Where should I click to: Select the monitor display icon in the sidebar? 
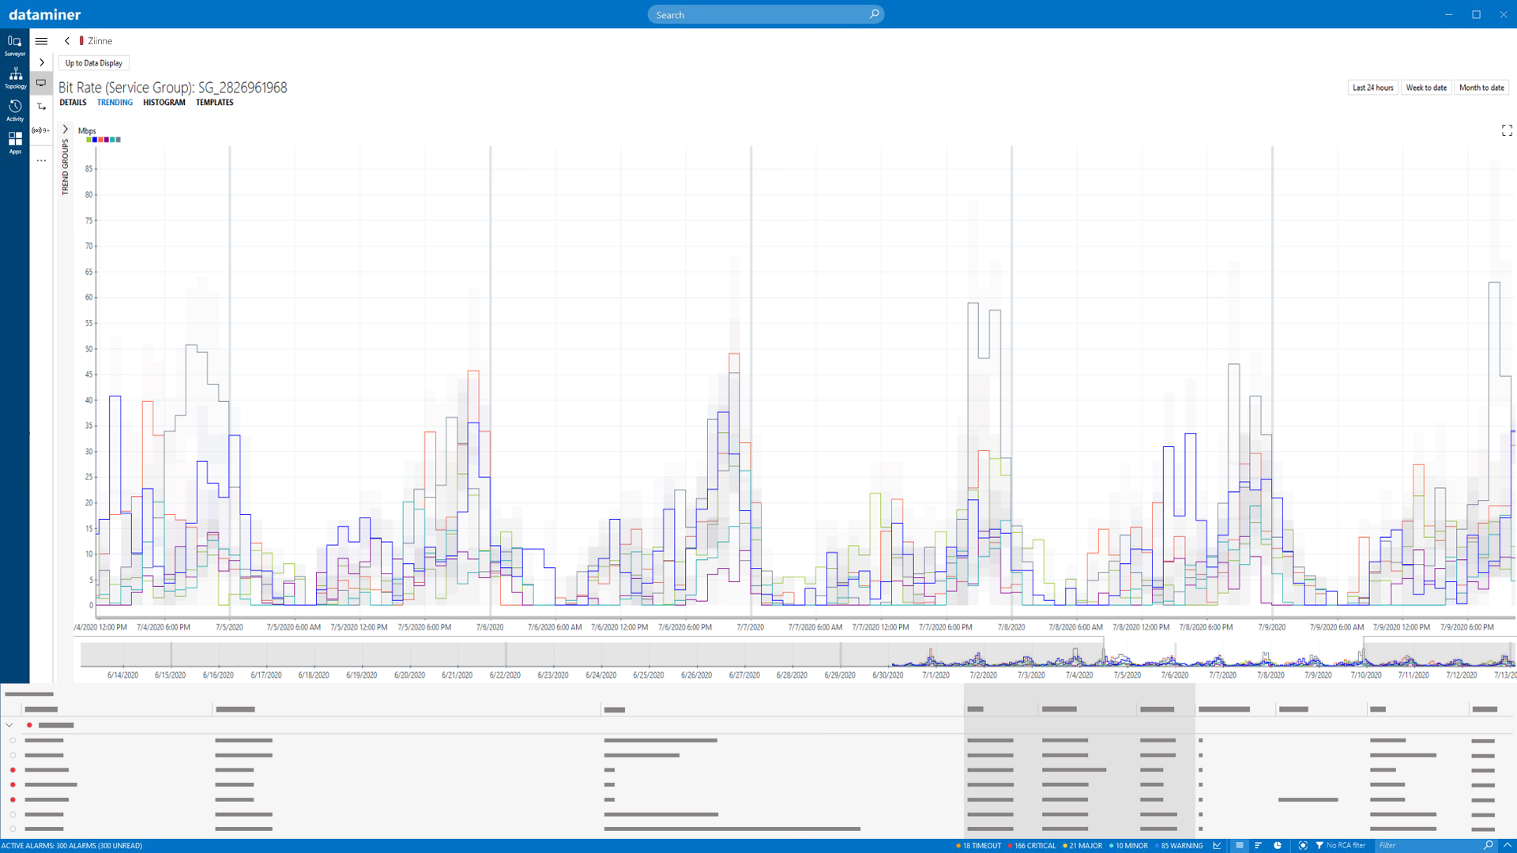coord(41,82)
